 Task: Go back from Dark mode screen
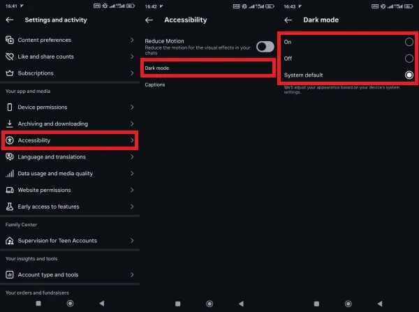coord(288,20)
